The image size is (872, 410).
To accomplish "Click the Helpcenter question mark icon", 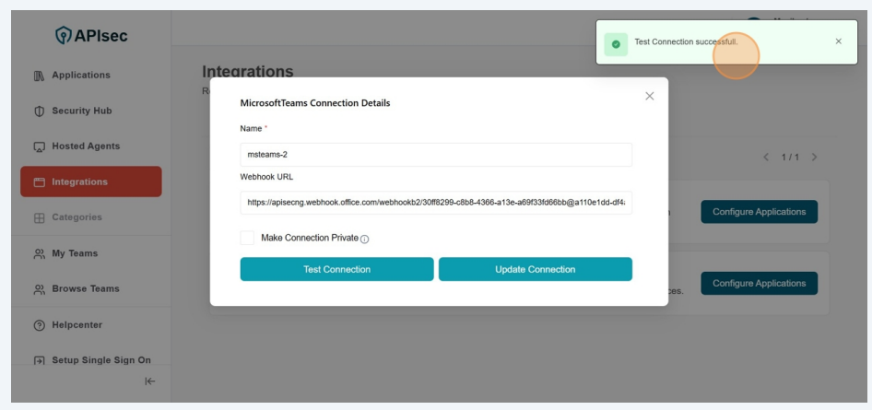I will [39, 325].
